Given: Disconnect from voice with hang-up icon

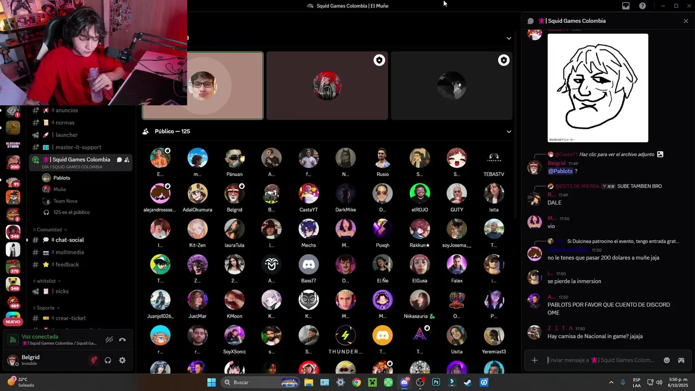Looking at the screenshot, I should point(122,340).
